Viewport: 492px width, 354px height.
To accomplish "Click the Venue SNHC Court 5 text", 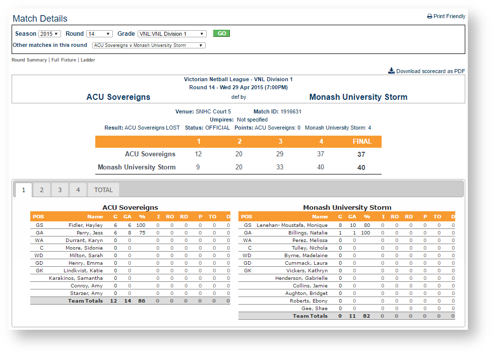I will [203, 111].
